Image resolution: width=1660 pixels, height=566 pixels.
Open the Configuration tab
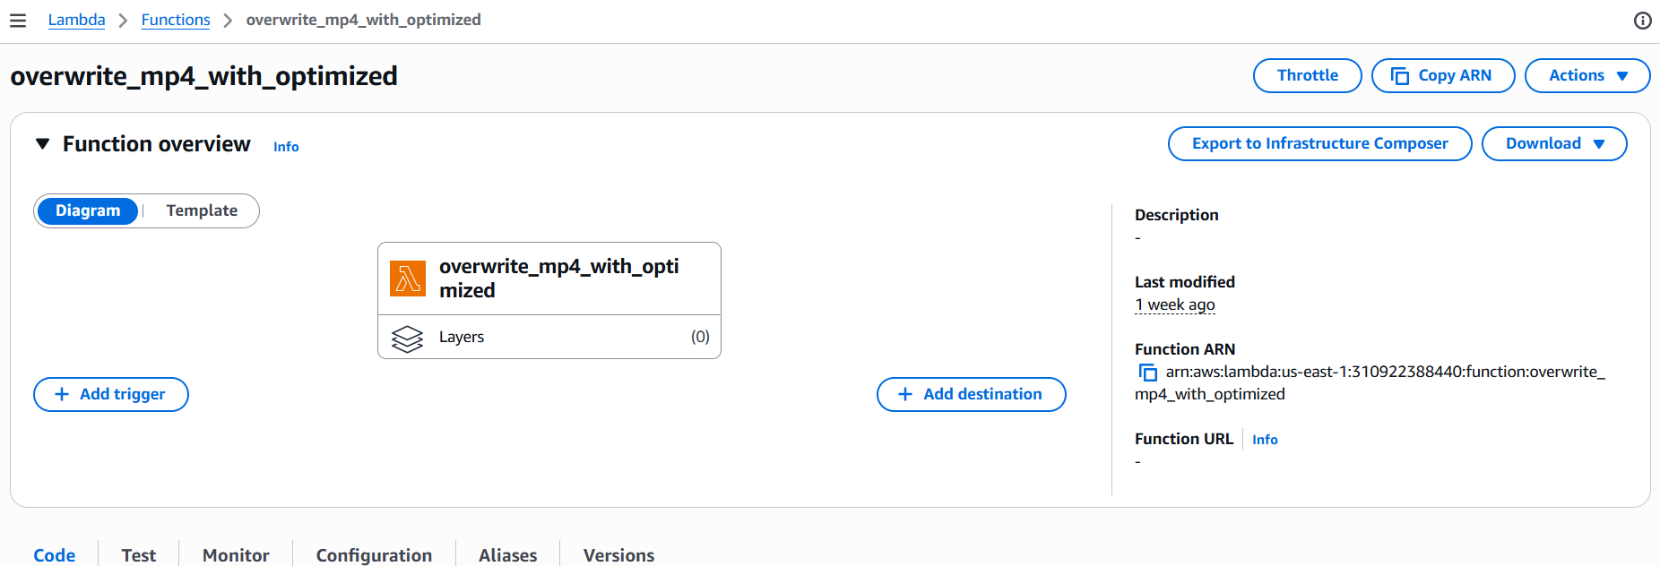(x=374, y=555)
